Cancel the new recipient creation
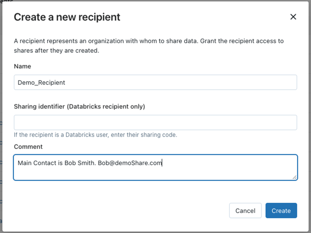Image resolution: width=311 pixels, height=233 pixels. 245,210
